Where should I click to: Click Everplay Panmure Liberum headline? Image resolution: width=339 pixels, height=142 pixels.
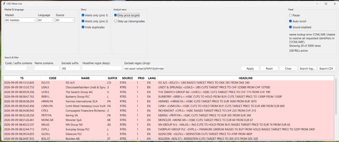(x=236, y=129)
